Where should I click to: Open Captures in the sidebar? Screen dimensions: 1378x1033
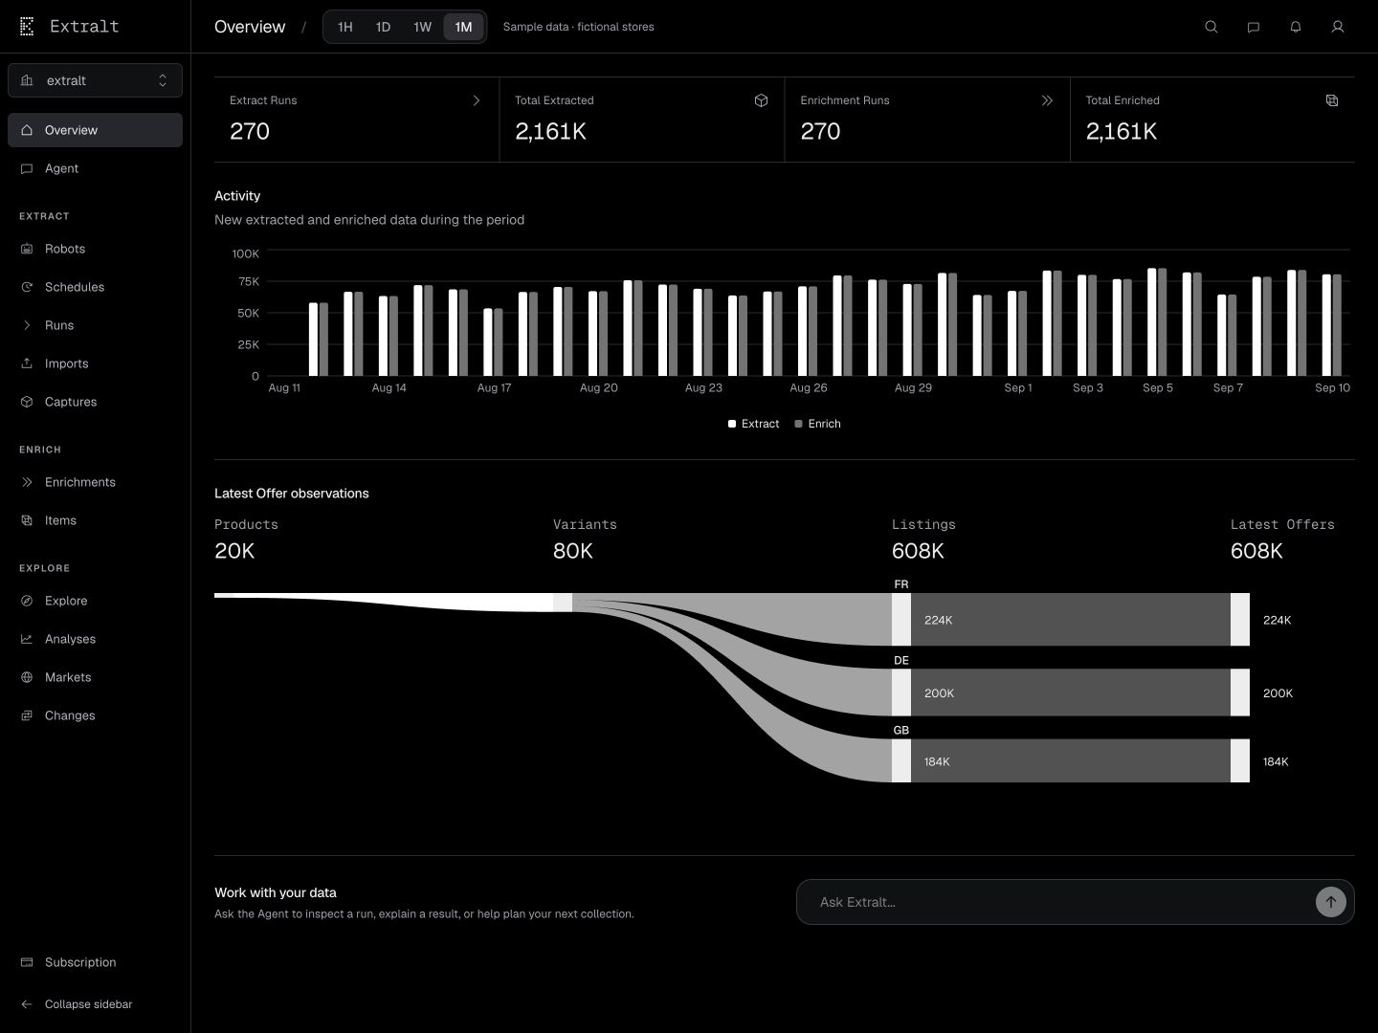point(95,402)
